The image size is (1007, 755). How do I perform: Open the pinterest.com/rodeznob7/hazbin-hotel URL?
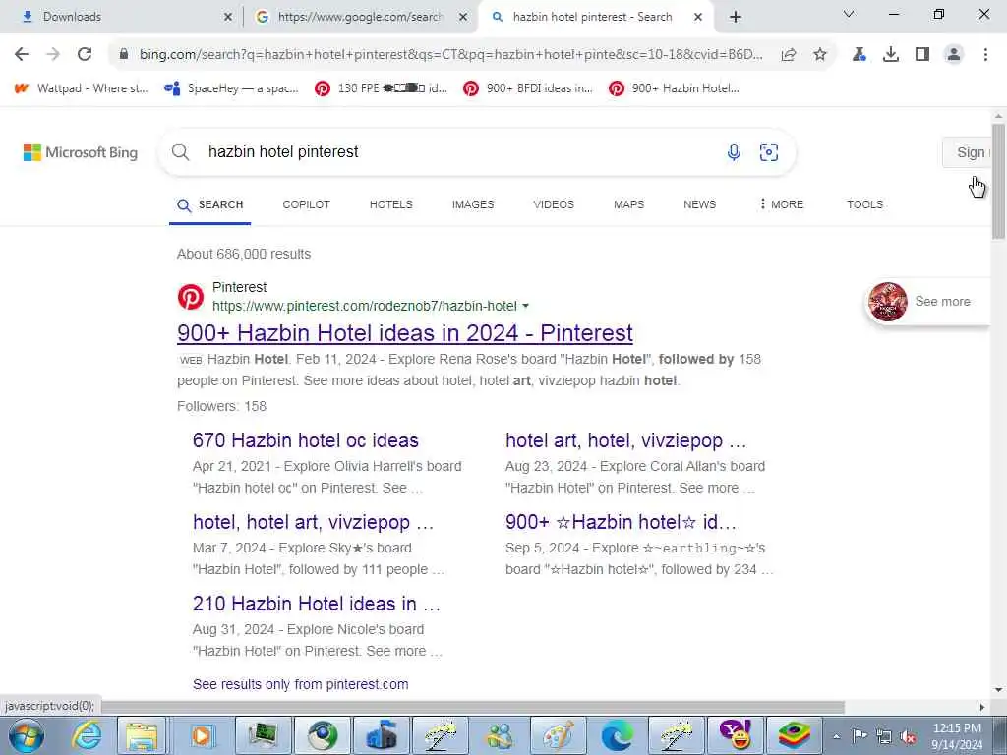(x=365, y=307)
